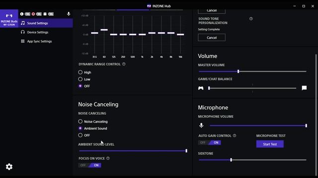
Task: Start the microphone test
Action: [270, 144]
